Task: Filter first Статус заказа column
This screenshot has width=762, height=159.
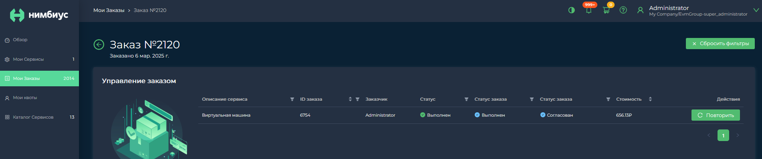Action: pyautogui.click(x=532, y=99)
